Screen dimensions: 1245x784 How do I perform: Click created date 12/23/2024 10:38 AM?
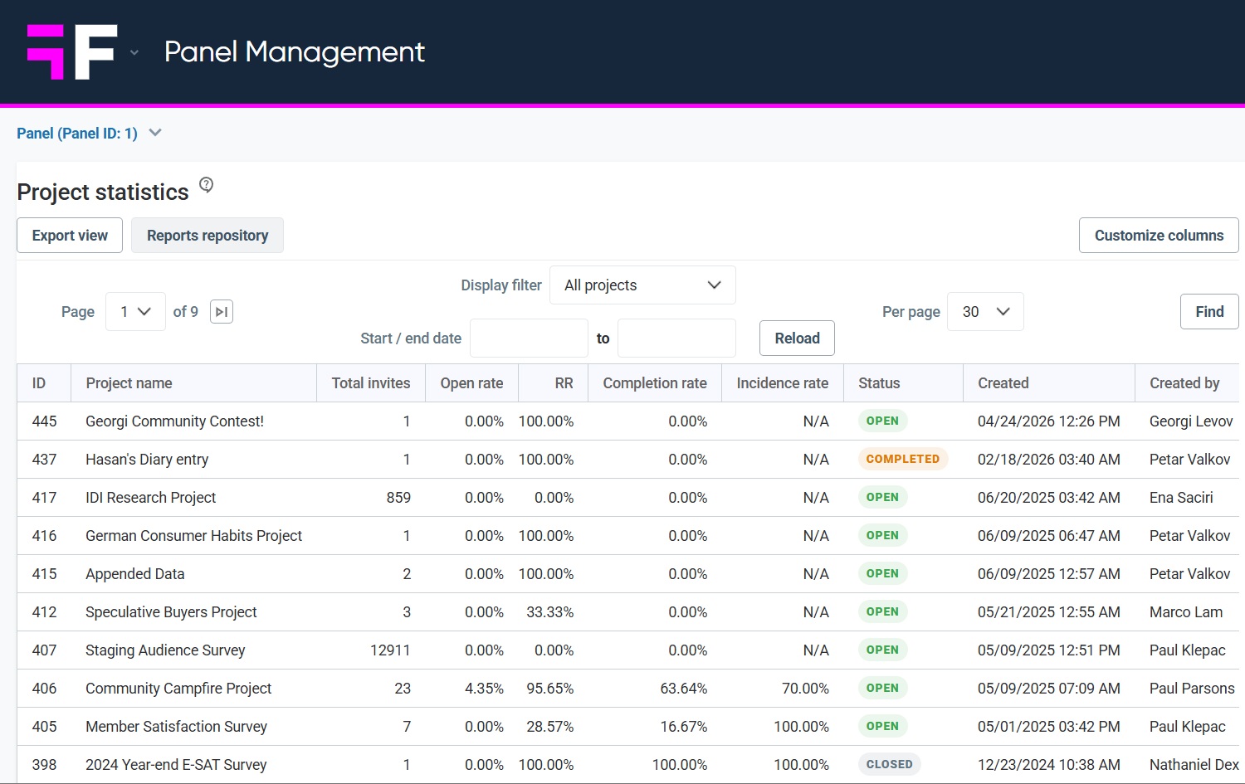tap(1048, 765)
